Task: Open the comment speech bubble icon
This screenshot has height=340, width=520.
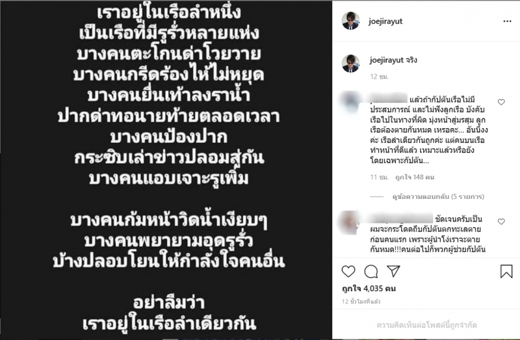Action: pos(370,272)
